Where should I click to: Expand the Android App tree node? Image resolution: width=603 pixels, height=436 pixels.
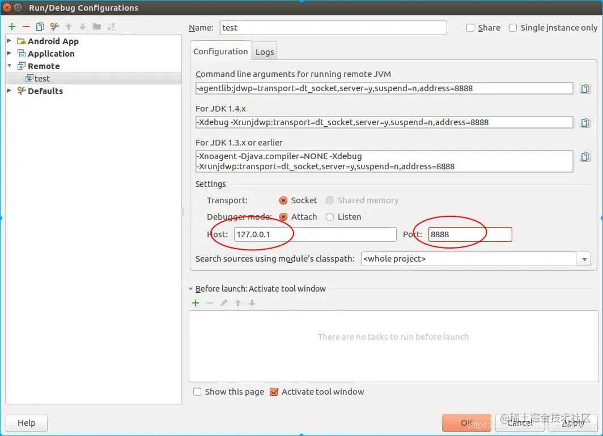pos(9,41)
